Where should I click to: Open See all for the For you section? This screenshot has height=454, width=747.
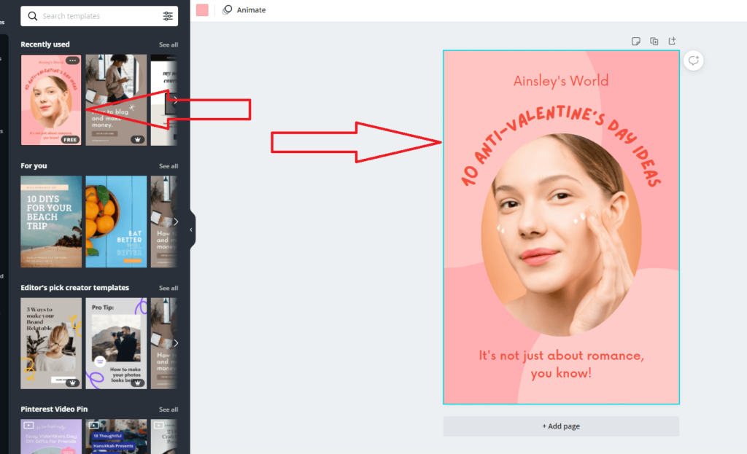pos(169,166)
